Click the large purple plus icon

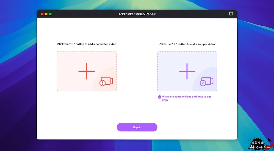coord(187,71)
